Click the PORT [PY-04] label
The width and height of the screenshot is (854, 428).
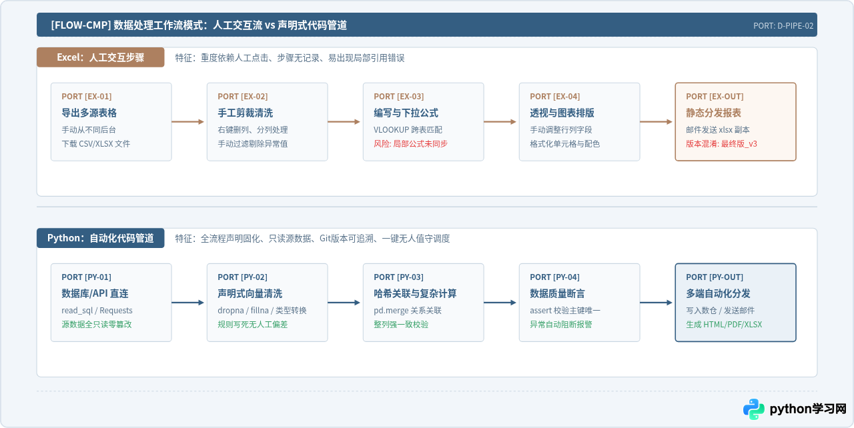(555, 277)
